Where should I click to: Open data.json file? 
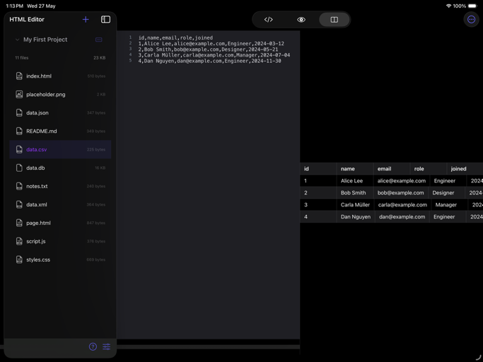click(60, 112)
